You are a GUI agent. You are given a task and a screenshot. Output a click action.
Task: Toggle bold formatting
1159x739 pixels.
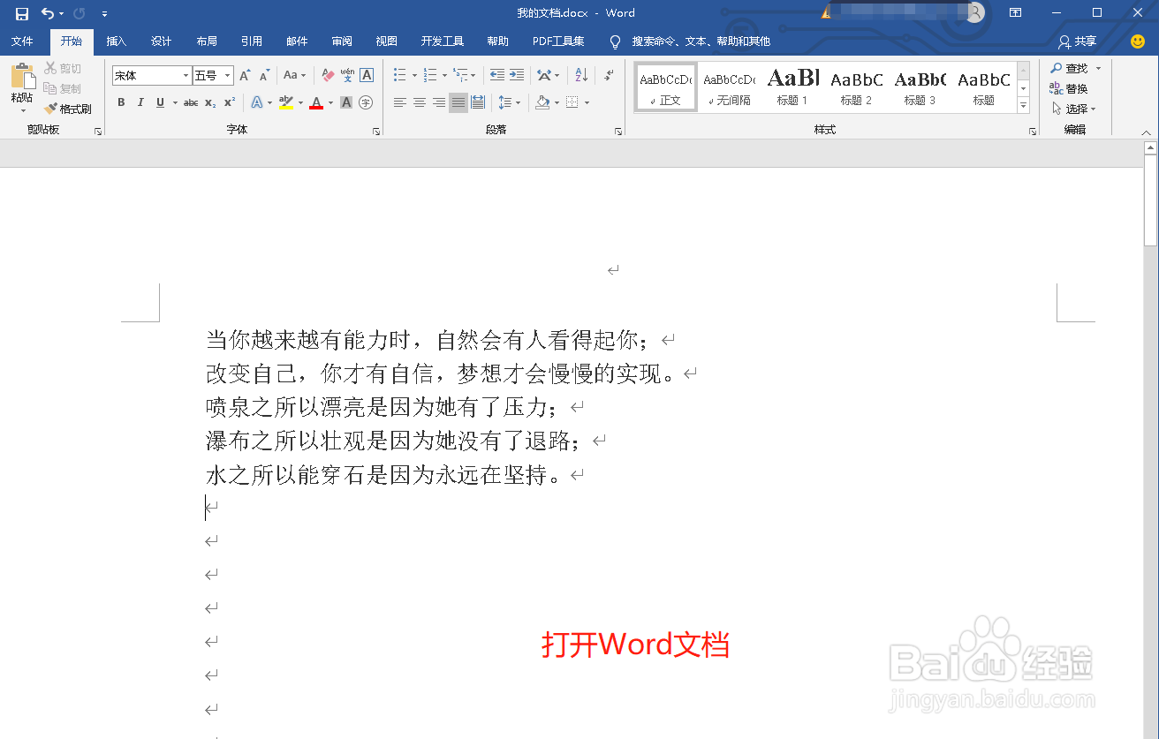pyautogui.click(x=121, y=102)
